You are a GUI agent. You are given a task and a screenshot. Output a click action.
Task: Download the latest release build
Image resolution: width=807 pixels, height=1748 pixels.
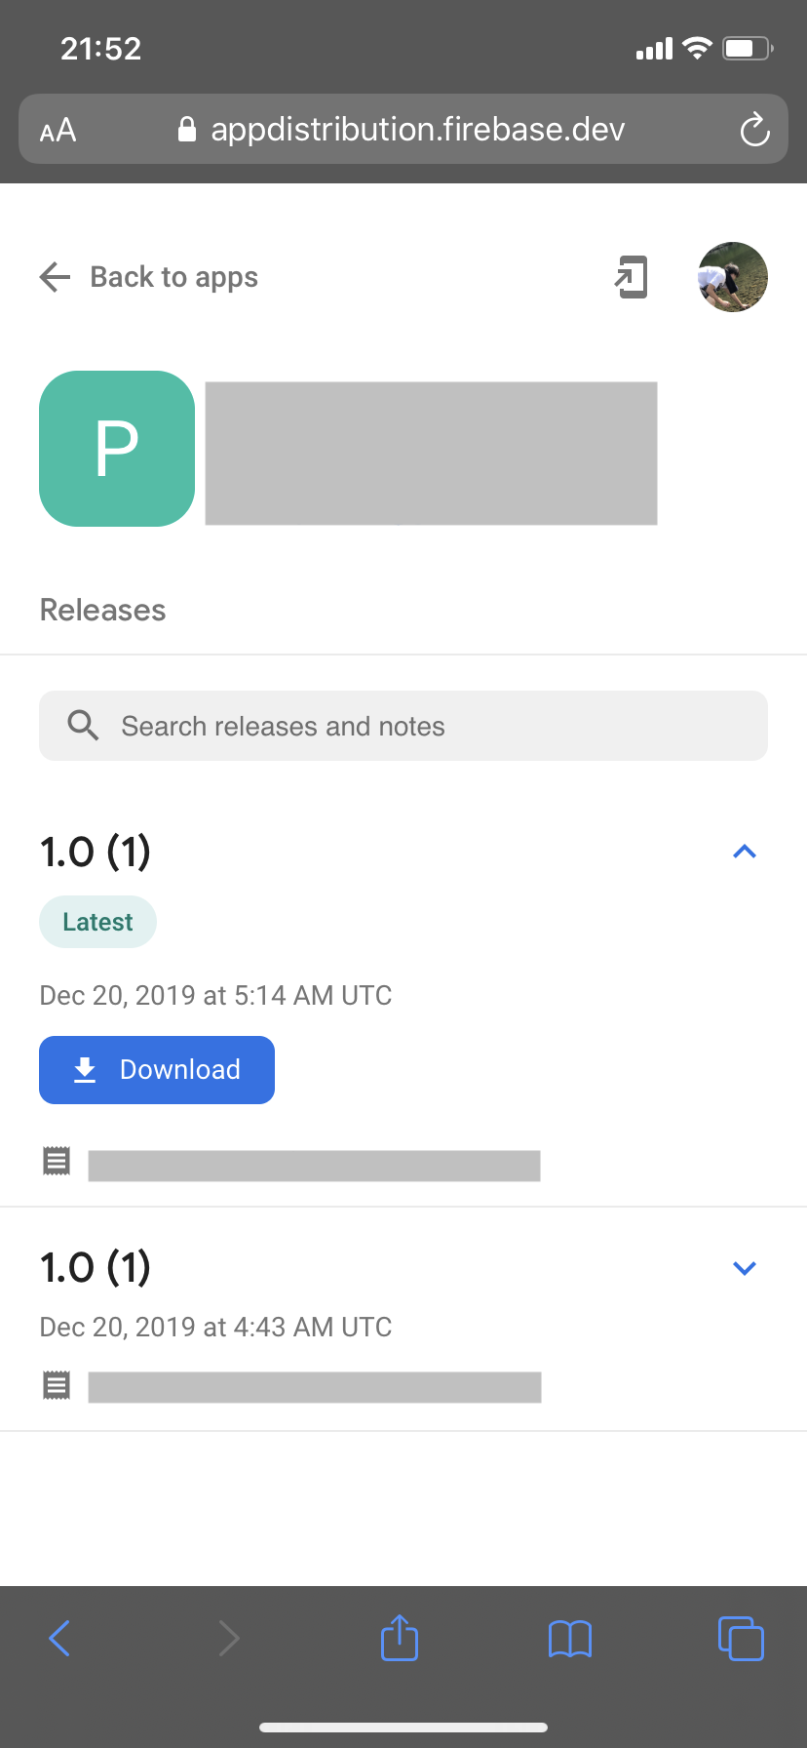tap(157, 1070)
